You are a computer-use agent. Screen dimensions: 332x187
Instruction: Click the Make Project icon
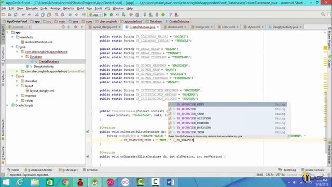pyautogui.click(x=84, y=15)
